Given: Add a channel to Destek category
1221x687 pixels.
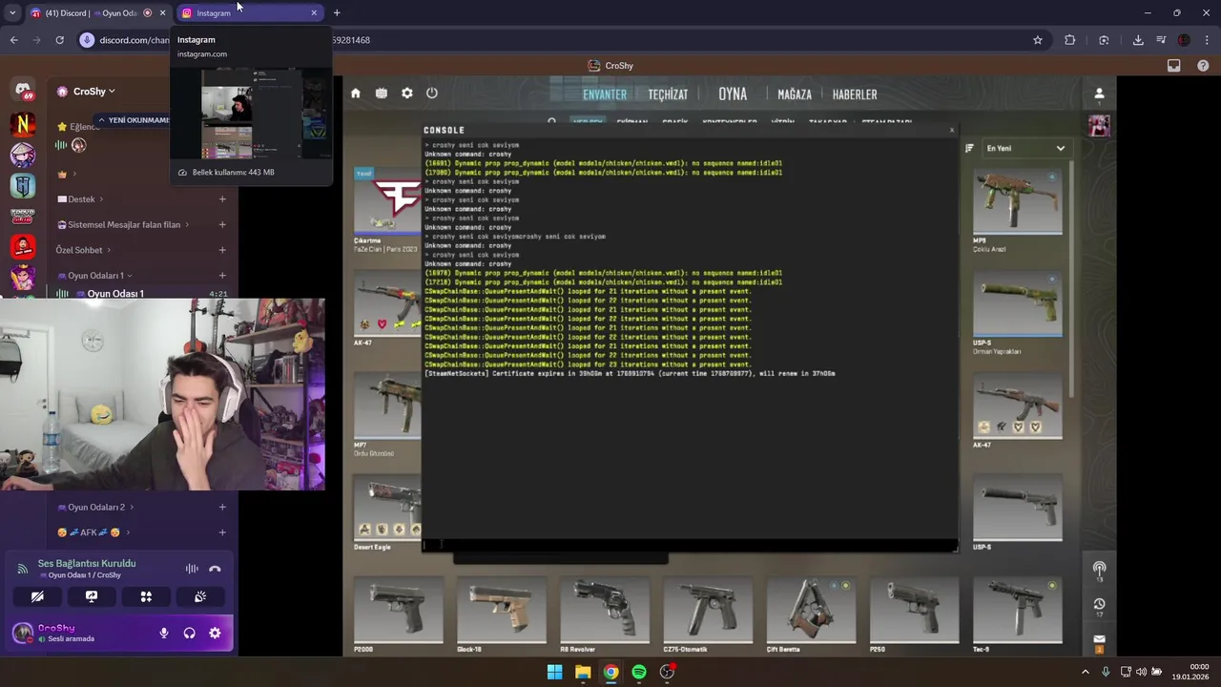Looking at the screenshot, I should 222,199.
